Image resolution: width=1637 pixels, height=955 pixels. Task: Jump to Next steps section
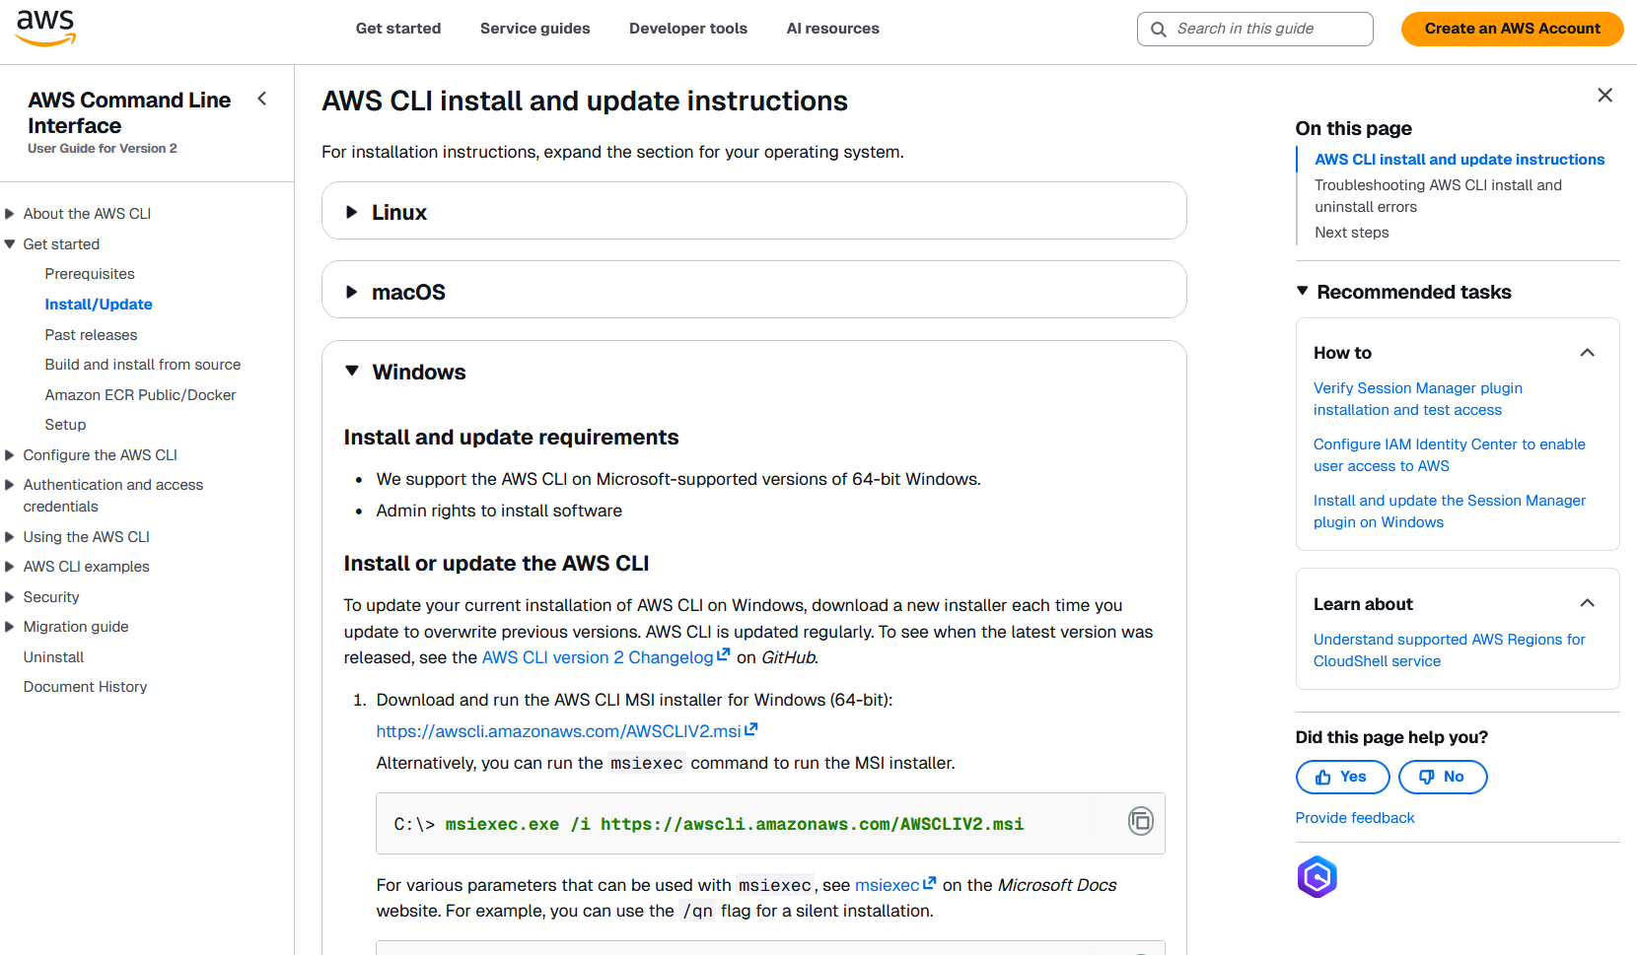click(1351, 233)
